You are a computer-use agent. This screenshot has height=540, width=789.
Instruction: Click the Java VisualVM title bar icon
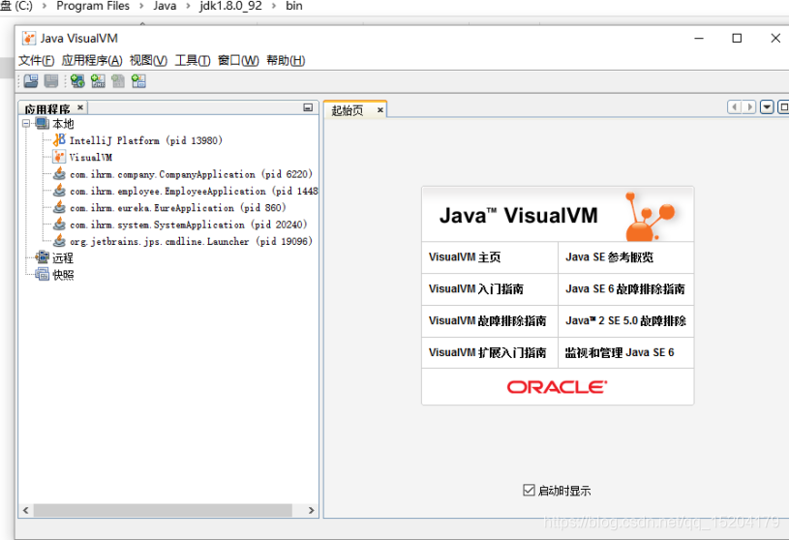tap(29, 38)
